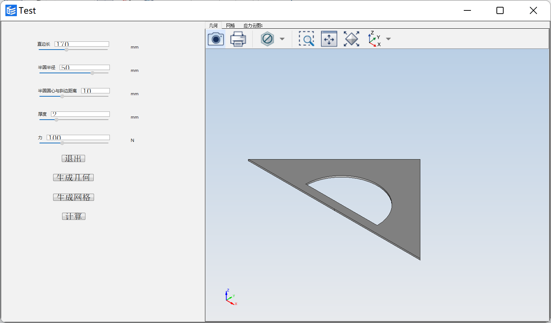Screen dimensions: 551x323
Task: Maximize the Test window
Action: [x=500, y=10]
